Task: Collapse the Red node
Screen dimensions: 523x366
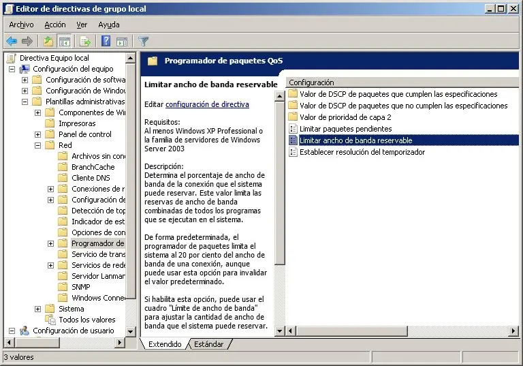Action: pos(37,145)
